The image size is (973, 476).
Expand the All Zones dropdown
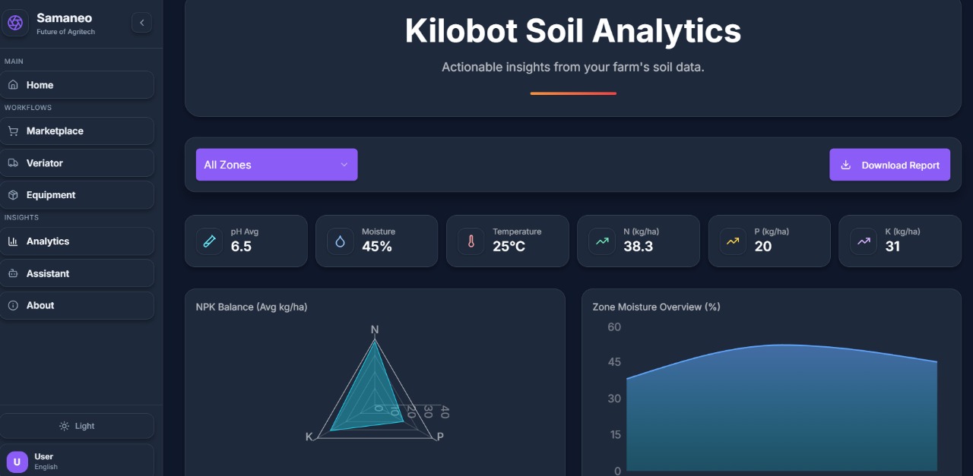tap(277, 165)
